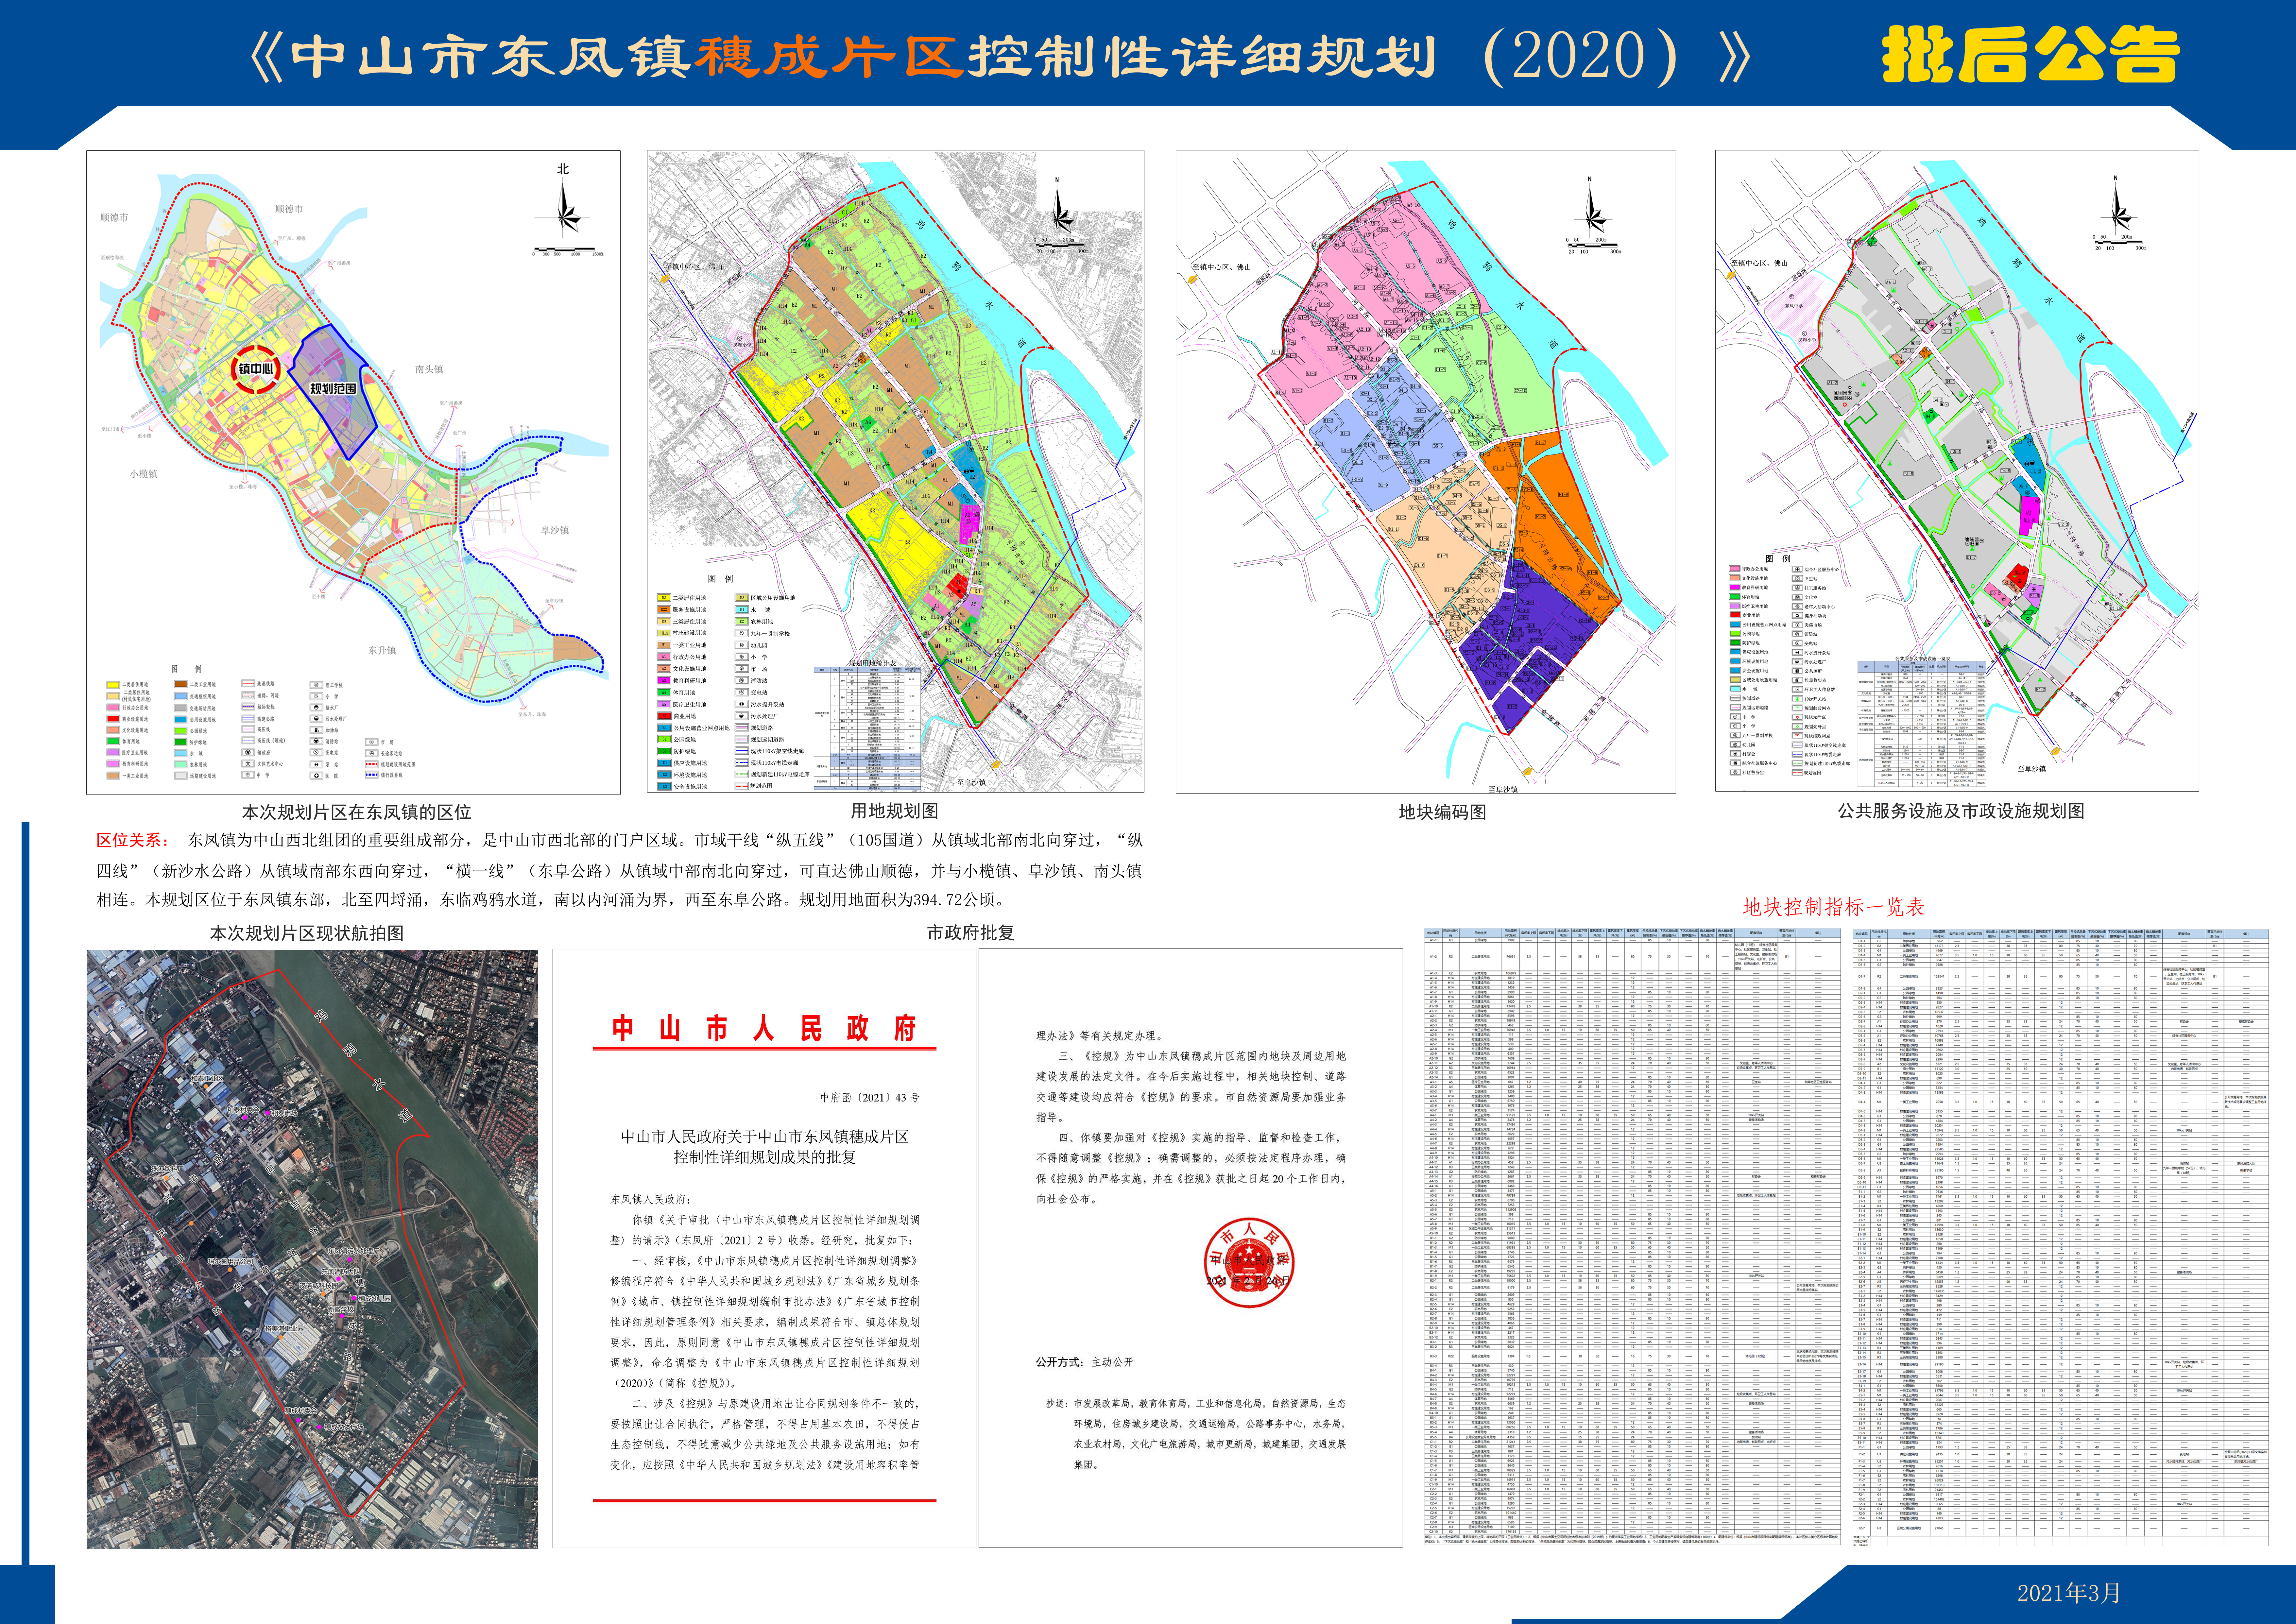Click the north compass on the land-use plan map
Viewport: 2296px width, 1624px height.
pos(1060,208)
